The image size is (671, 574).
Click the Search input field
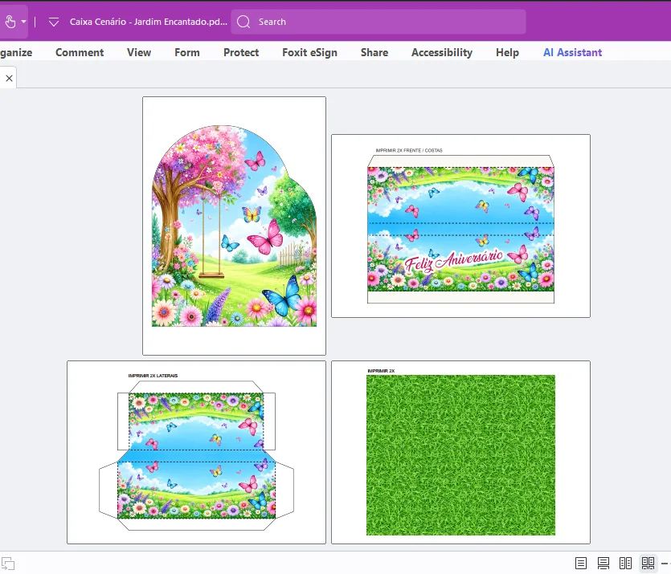tap(378, 22)
